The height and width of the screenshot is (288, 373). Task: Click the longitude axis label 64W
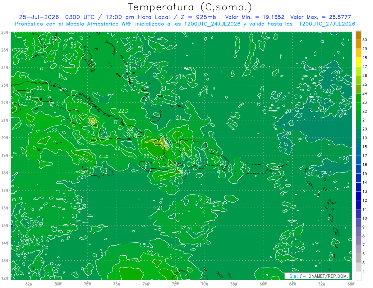point(292,284)
